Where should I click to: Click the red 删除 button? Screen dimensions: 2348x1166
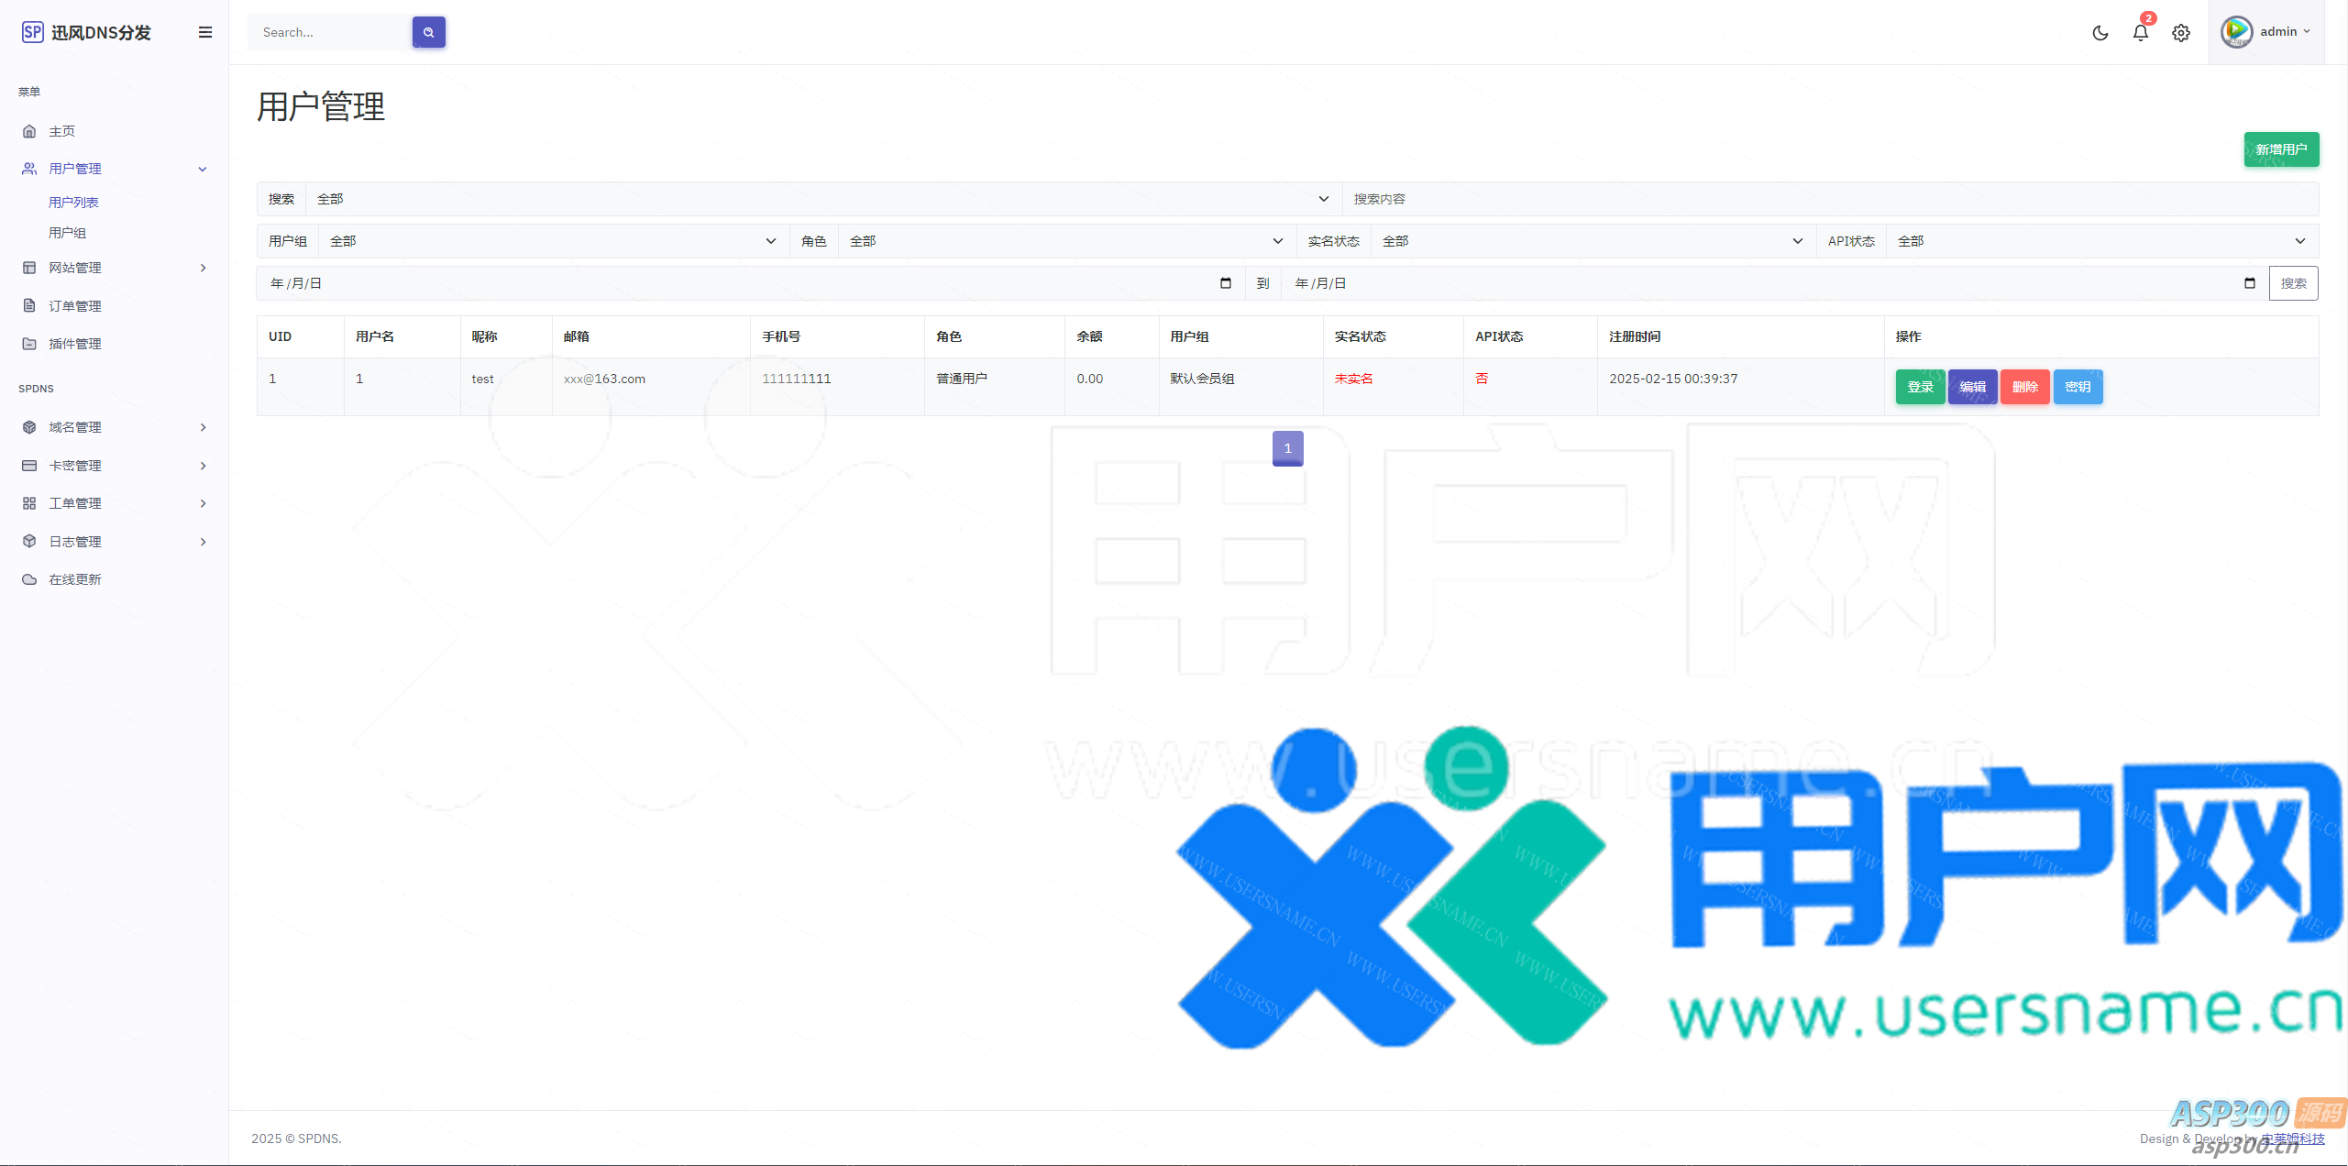2024,387
